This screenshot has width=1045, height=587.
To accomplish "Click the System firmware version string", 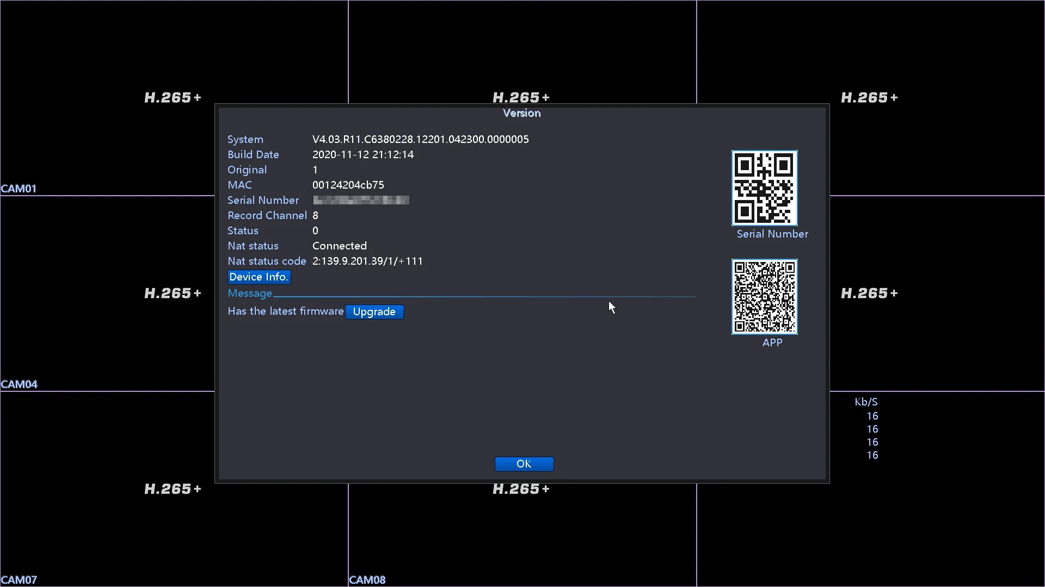I will pyautogui.click(x=420, y=140).
